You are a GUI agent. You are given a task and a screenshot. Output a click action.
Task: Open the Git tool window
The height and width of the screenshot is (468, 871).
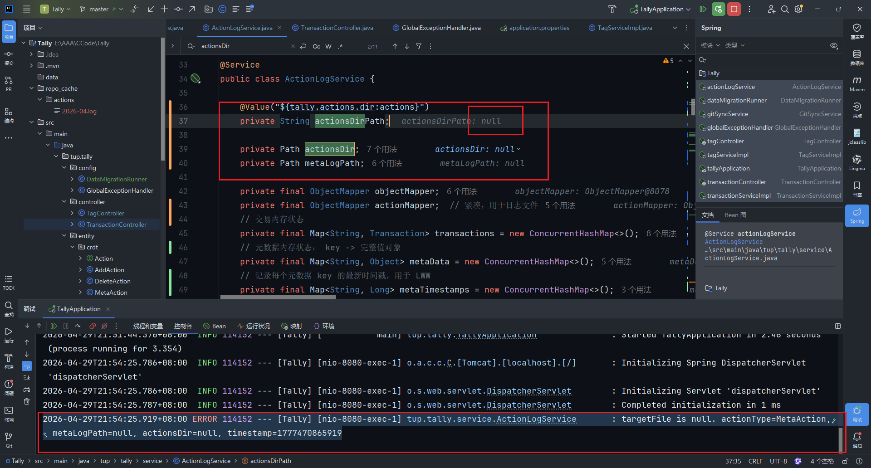pos(9,440)
